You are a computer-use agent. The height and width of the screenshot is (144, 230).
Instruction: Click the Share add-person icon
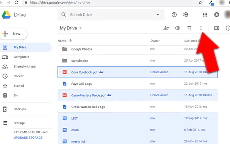pyautogui.click(x=166, y=28)
